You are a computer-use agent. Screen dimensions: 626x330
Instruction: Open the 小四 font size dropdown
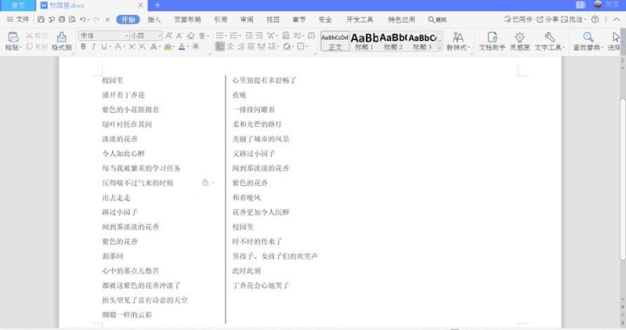(x=146, y=36)
